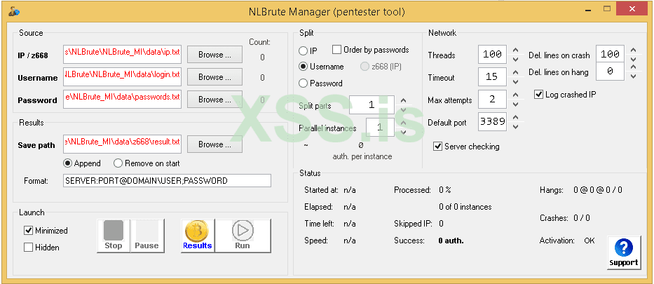The width and height of the screenshot is (654, 284).
Task: Decrease Parallel instances with the down arrow
Action: pos(403,133)
